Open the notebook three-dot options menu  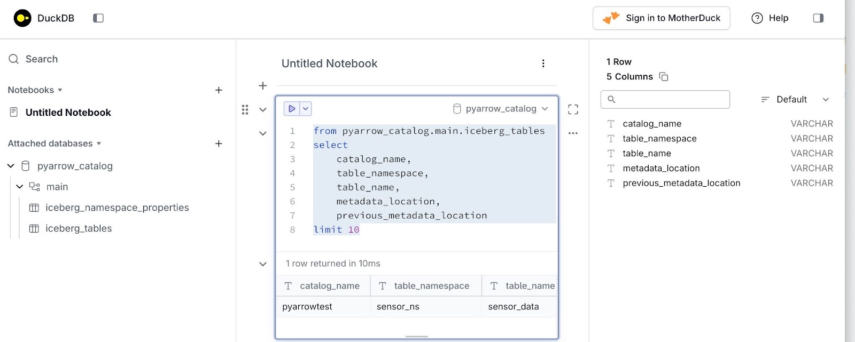(x=543, y=63)
